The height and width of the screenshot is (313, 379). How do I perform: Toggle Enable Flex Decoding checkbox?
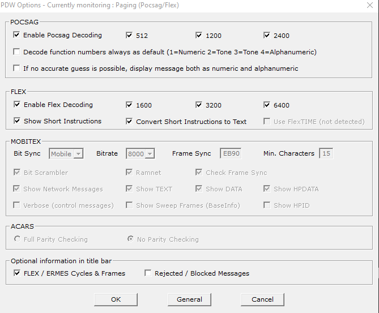coord(17,104)
